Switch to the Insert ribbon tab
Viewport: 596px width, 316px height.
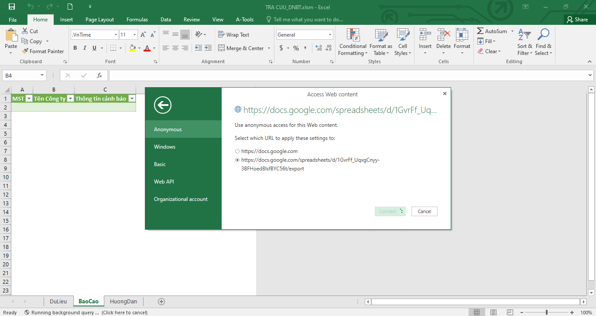click(66, 20)
